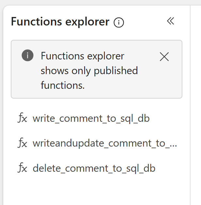Click the first line of the notice text
This screenshot has width=201, height=205.
coord(82,56)
